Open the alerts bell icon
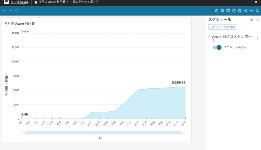 tap(257, 11)
